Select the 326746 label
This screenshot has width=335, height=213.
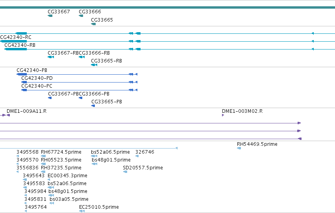(144, 152)
